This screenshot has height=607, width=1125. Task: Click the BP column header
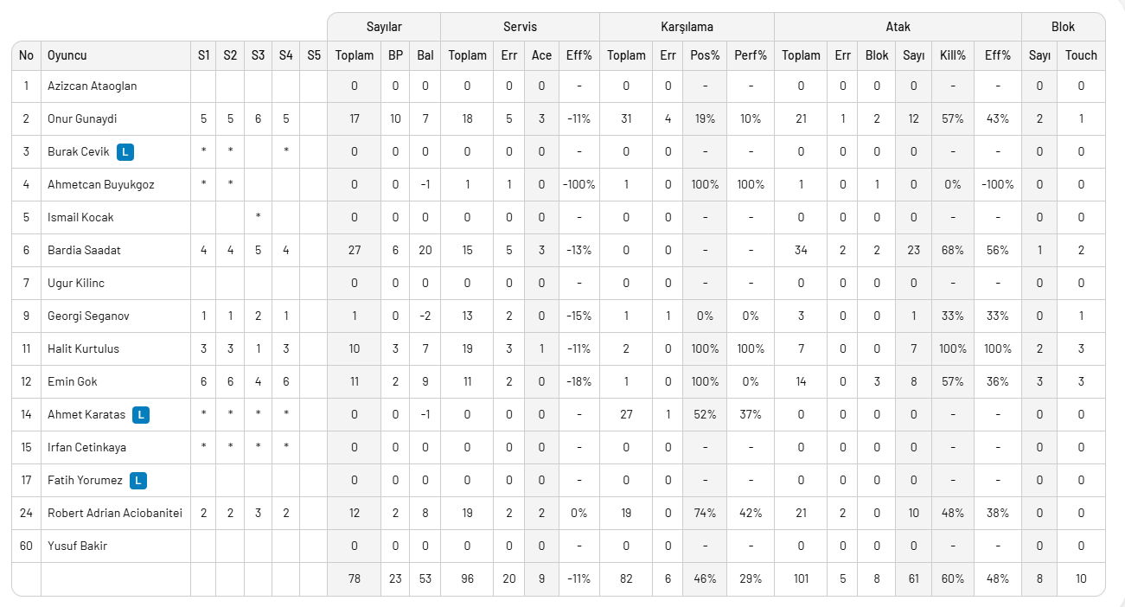click(395, 55)
